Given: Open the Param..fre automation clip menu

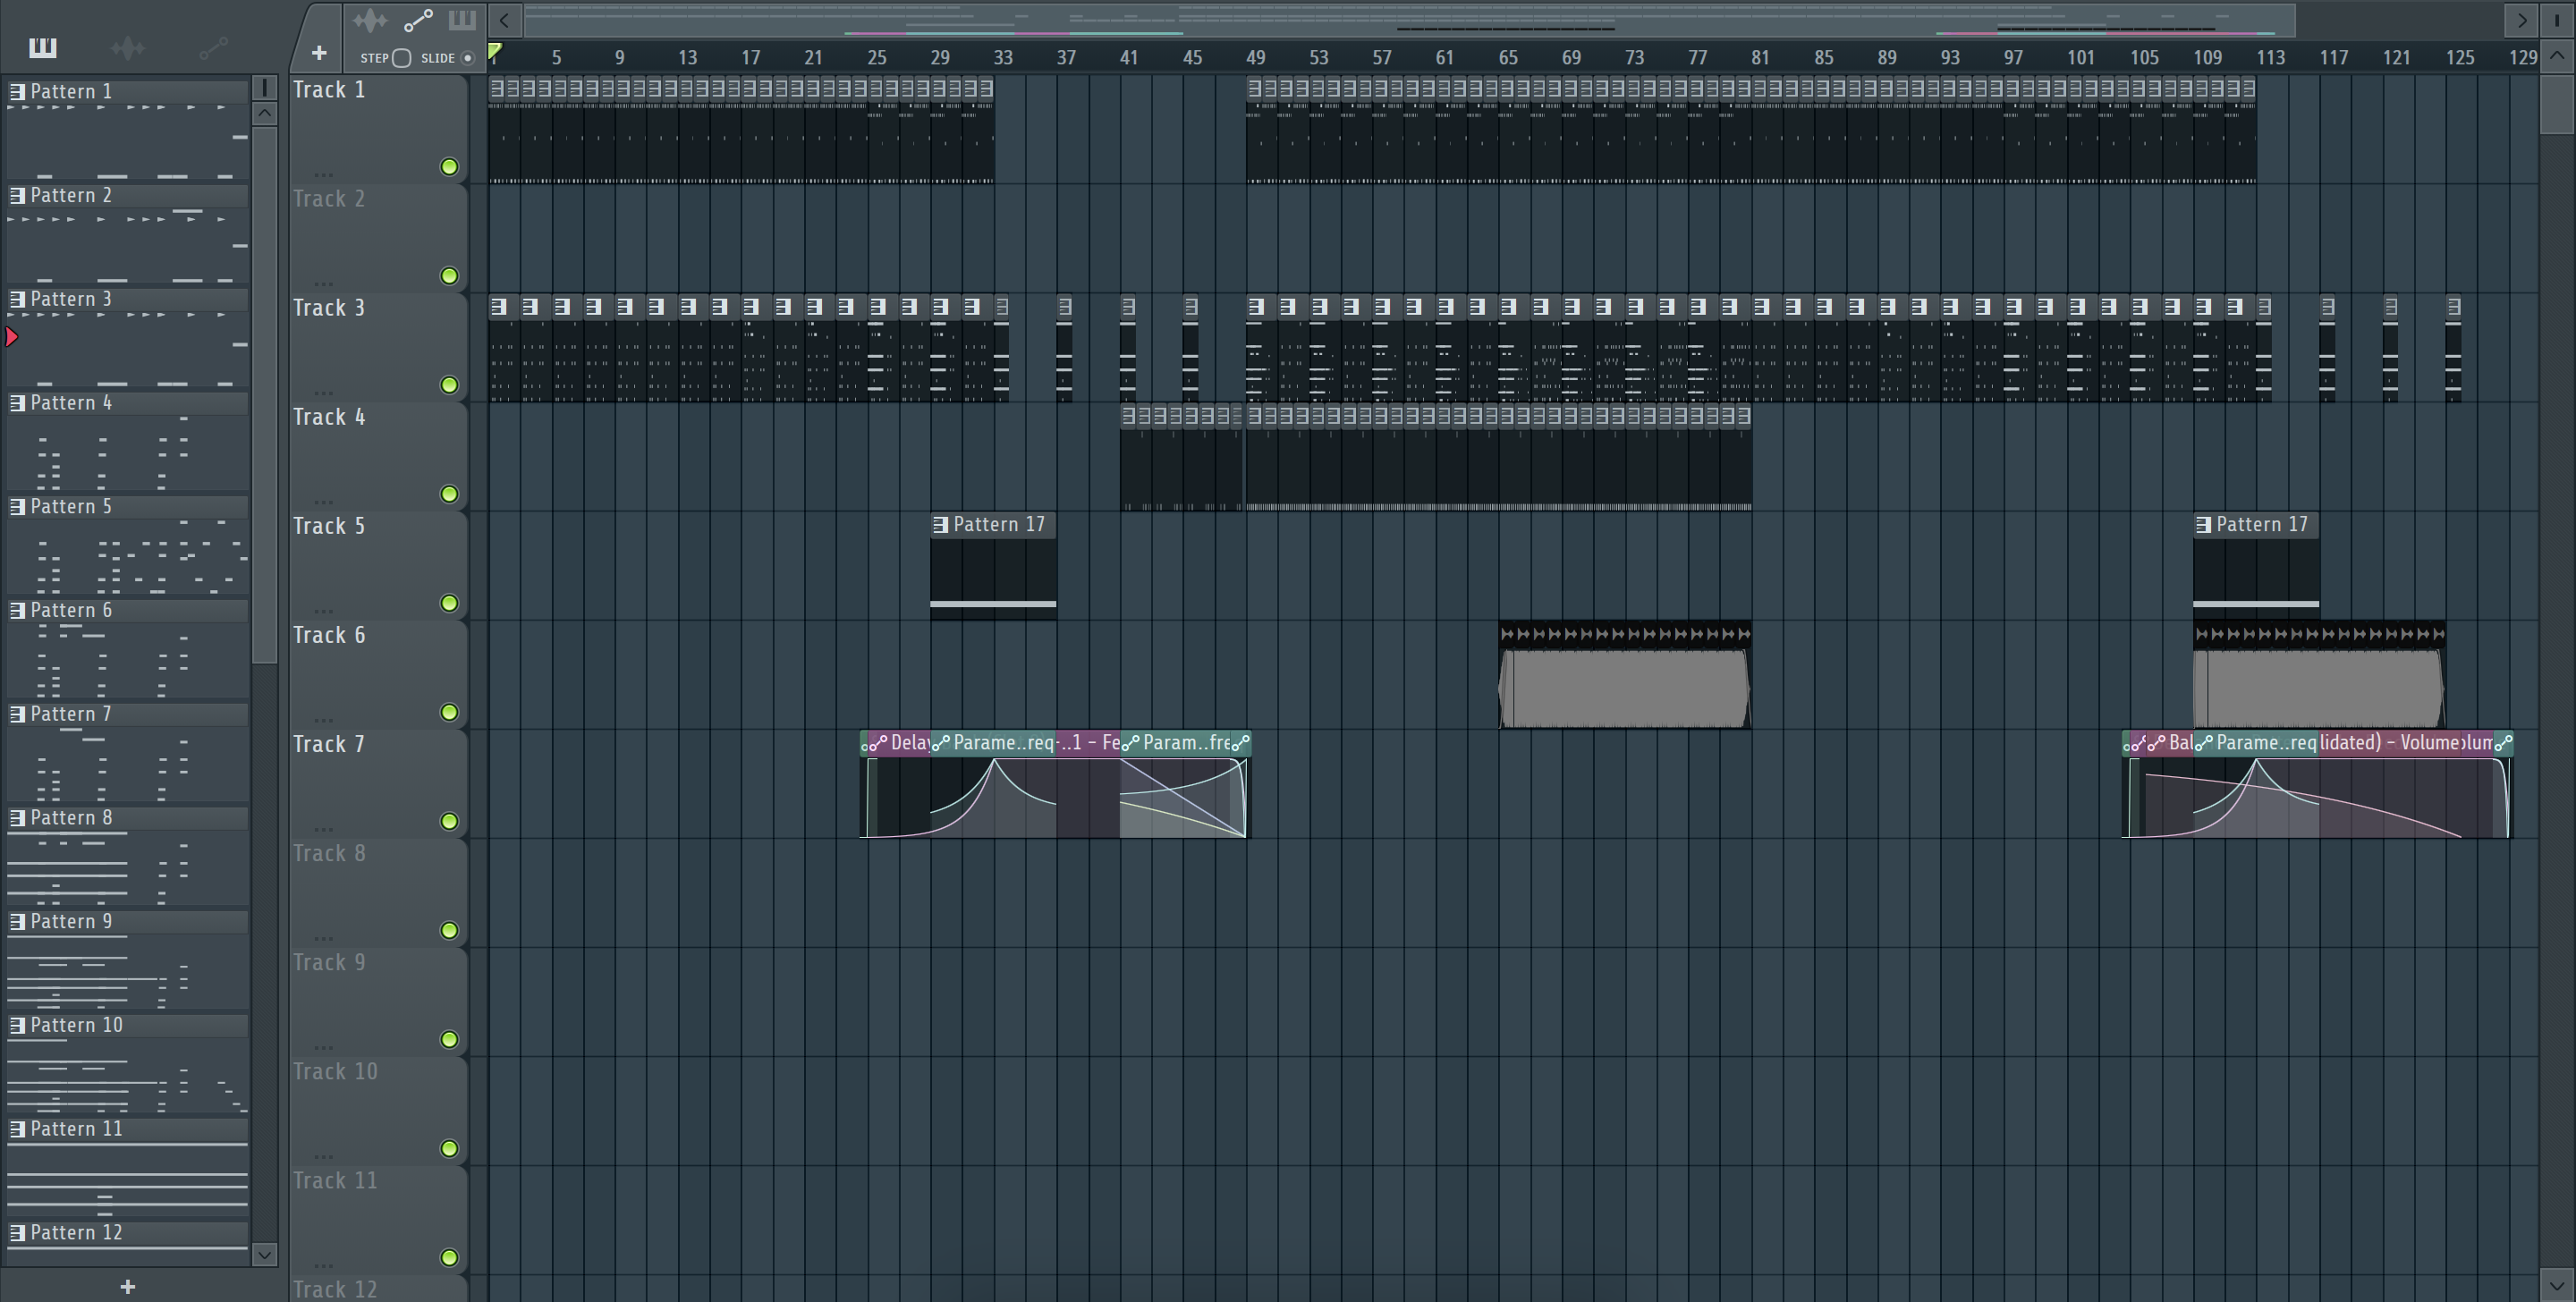Looking at the screenshot, I should click(1130, 743).
